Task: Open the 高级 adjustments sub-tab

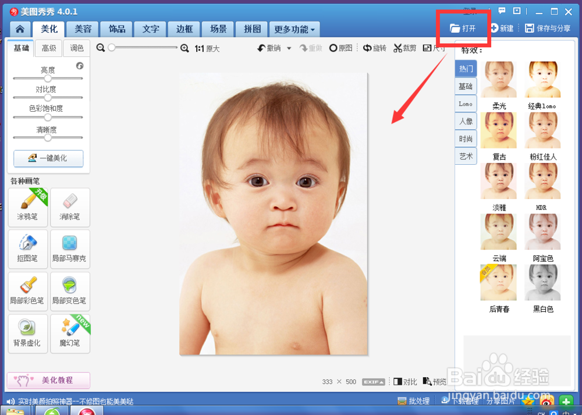Action: [x=49, y=48]
